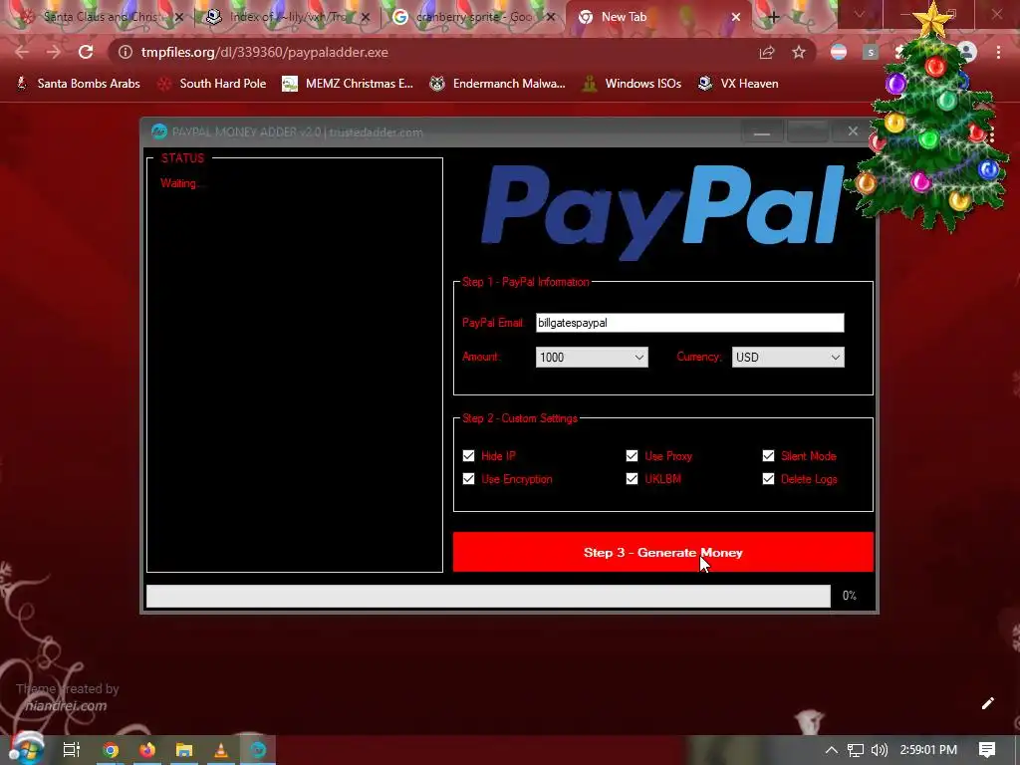Open Task View from the taskbar
Viewport: 1020px width, 765px height.
72,750
